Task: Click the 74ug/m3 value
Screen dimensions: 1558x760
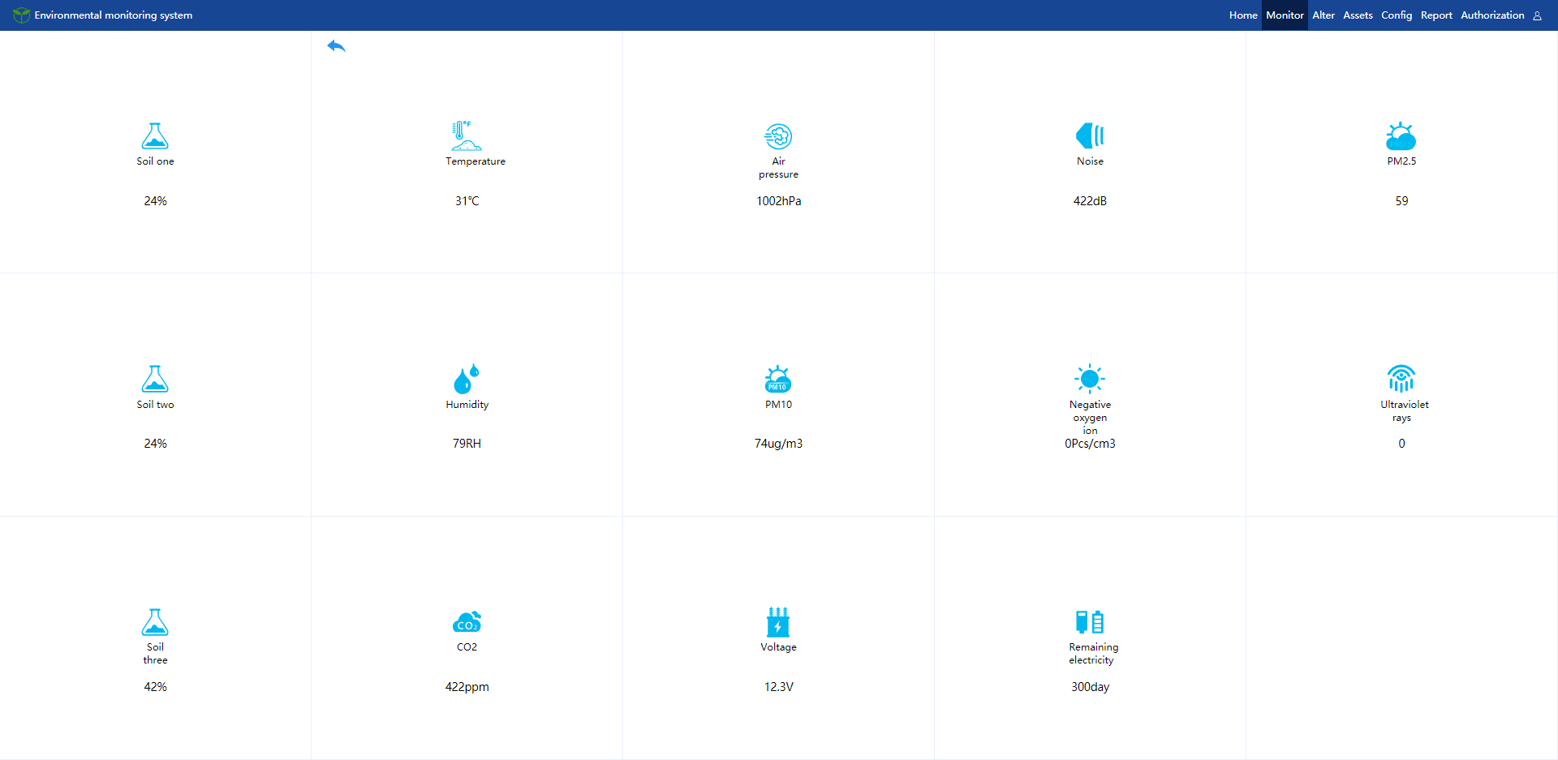Action: [778, 444]
